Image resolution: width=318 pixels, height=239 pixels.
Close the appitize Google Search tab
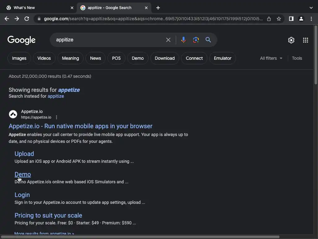(x=146, y=8)
